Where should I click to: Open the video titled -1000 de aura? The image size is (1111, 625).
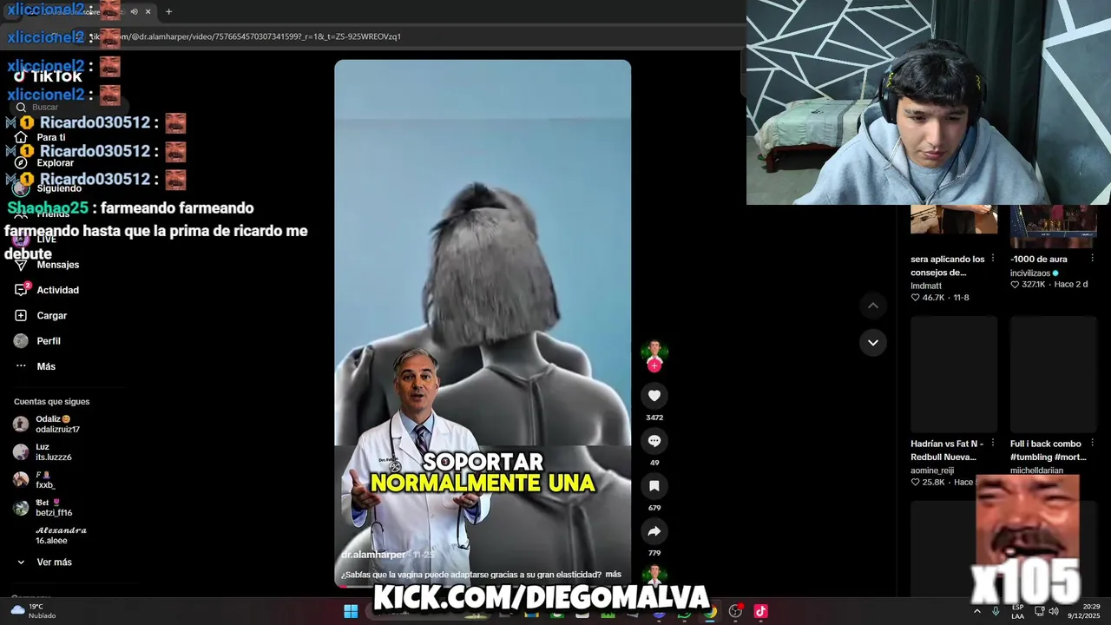(x=1039, y=259)
